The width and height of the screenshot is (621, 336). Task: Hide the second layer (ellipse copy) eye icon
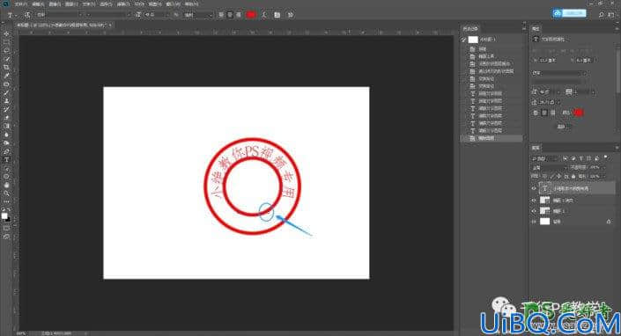(x=535, y=201)
